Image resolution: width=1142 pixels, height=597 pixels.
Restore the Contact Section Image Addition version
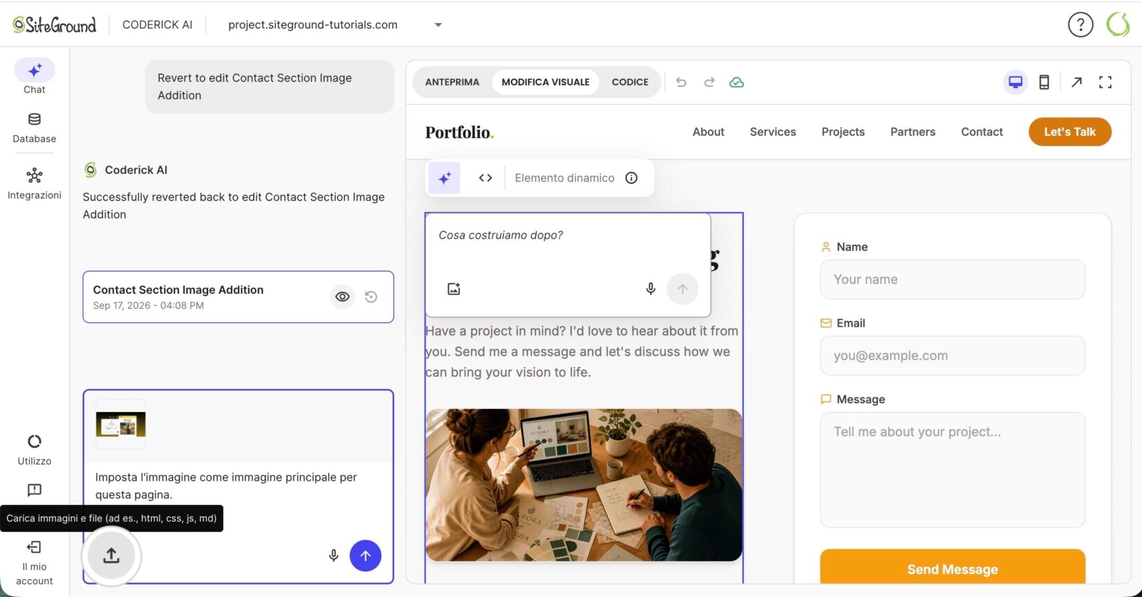pos(371,297)
